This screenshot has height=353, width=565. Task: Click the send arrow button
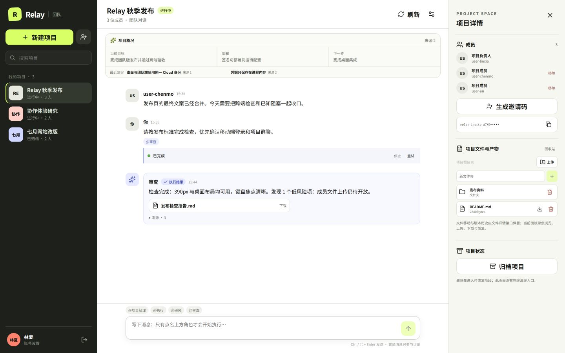click(408, 328)
